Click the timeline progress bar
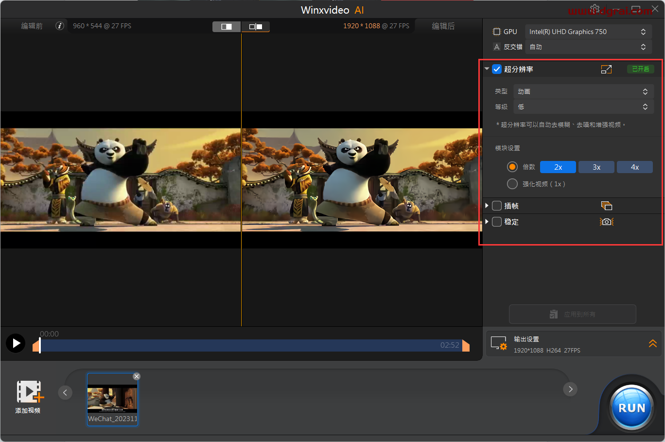This screenshot has width=665, height=442. [x=251, y=345]
